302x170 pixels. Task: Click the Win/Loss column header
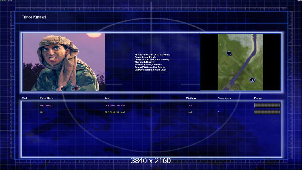tap(191, 98)
